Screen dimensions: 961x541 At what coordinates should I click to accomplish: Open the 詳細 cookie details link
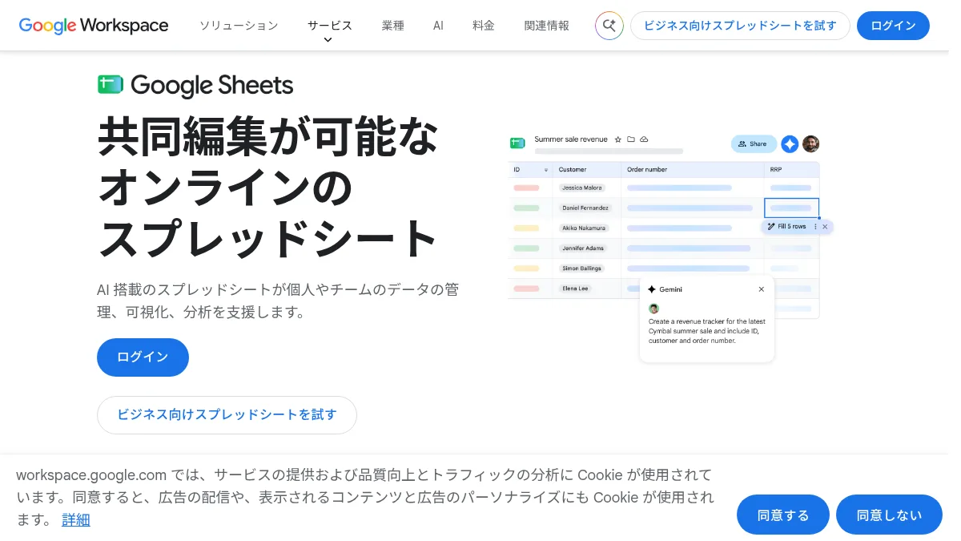(x=76, y=520)
